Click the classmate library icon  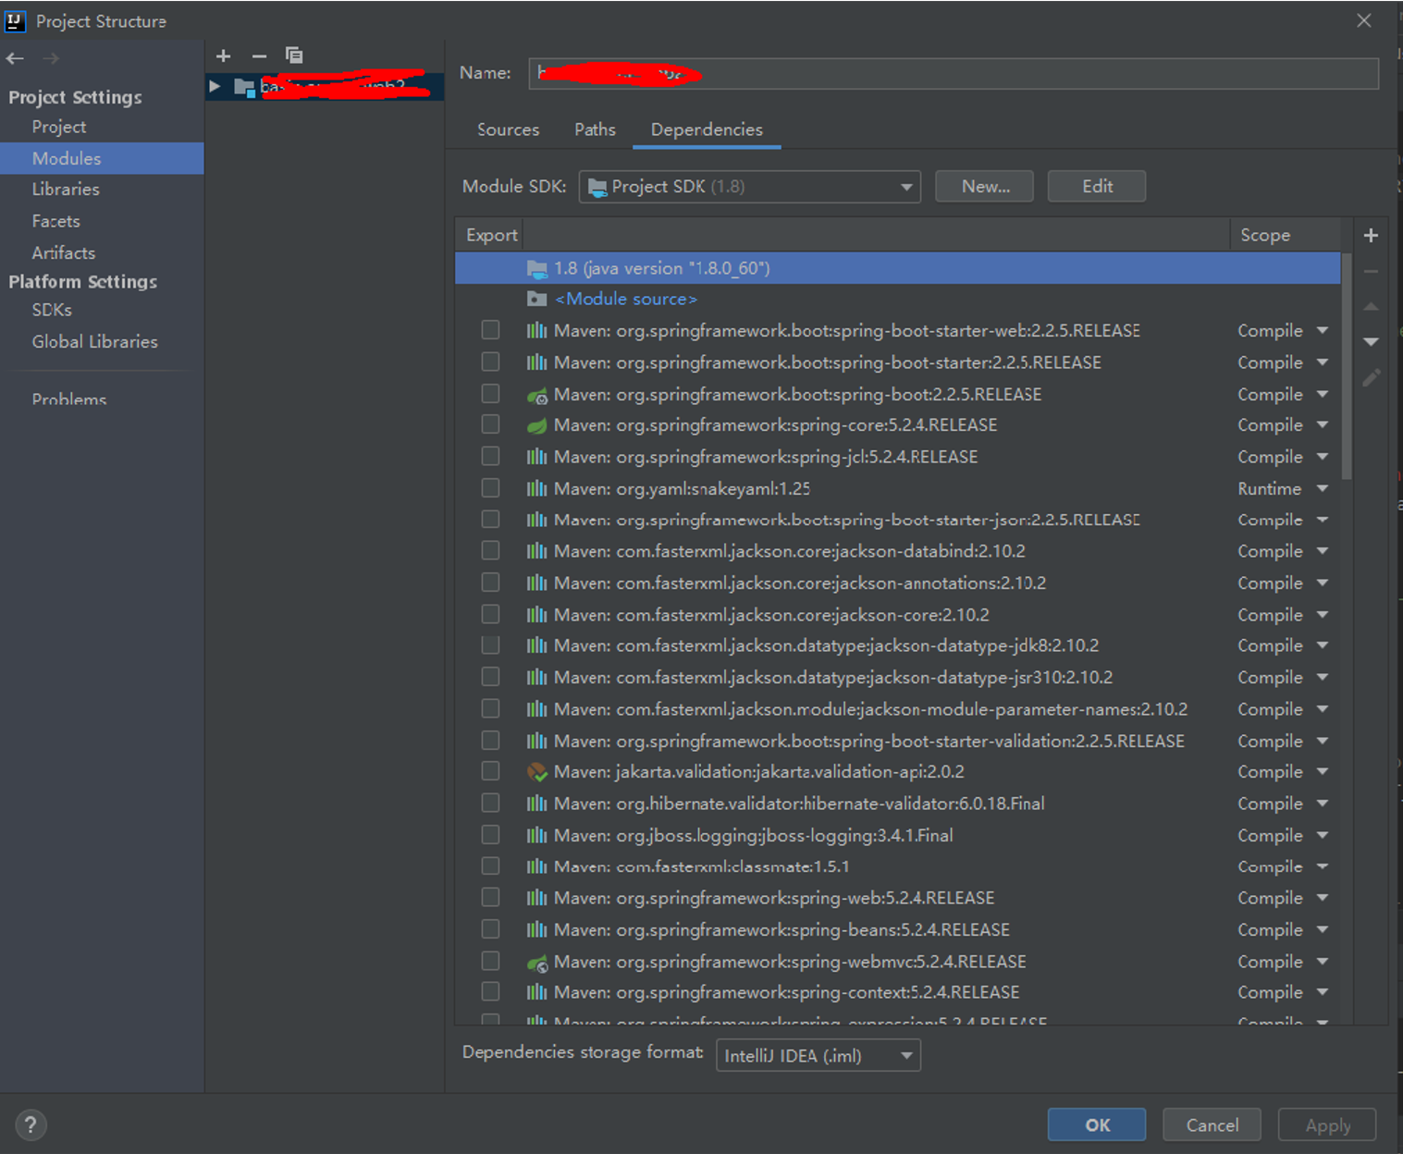[x=536, y=866]
